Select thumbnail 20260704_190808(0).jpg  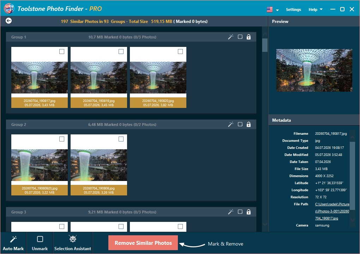click(x=40, y=165)
